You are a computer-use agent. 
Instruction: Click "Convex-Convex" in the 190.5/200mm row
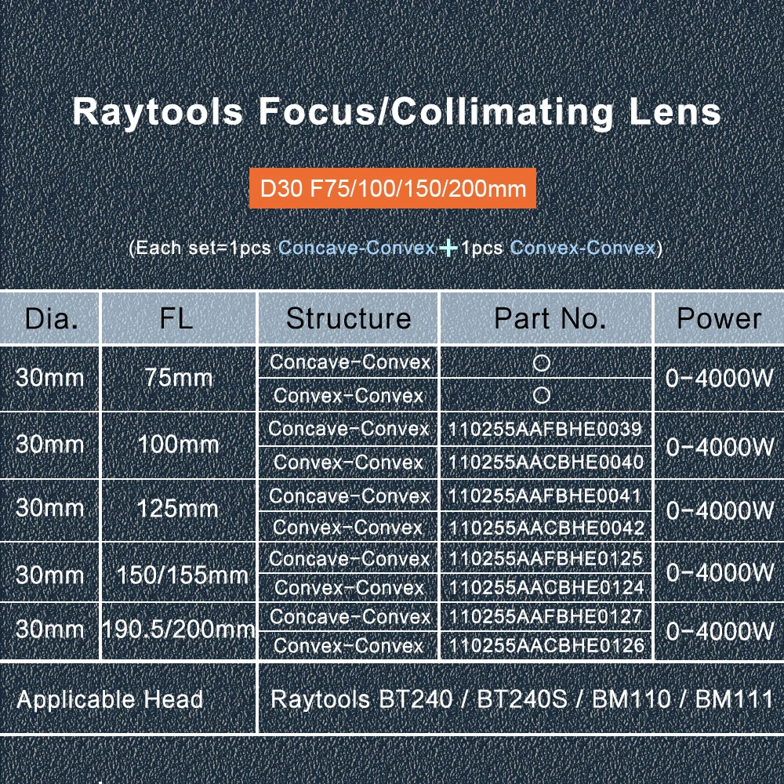pyautogui.click(x=349, y=646)
